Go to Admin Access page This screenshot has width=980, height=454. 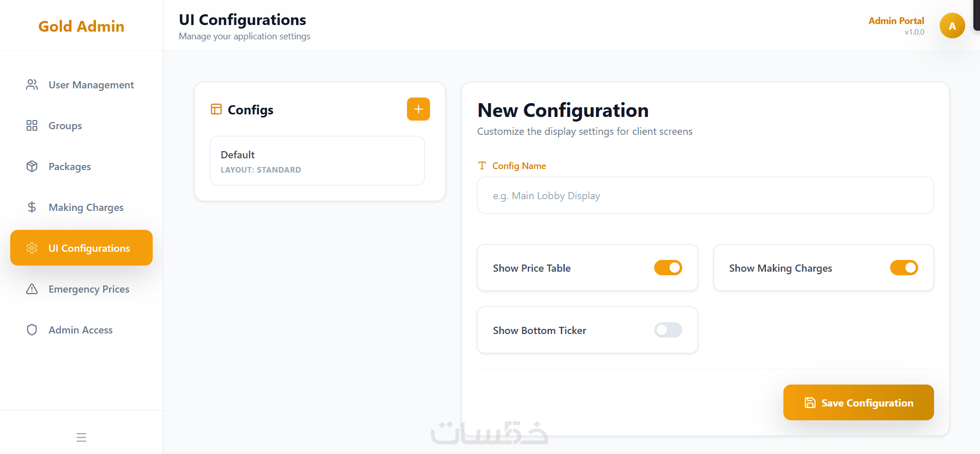81,330
